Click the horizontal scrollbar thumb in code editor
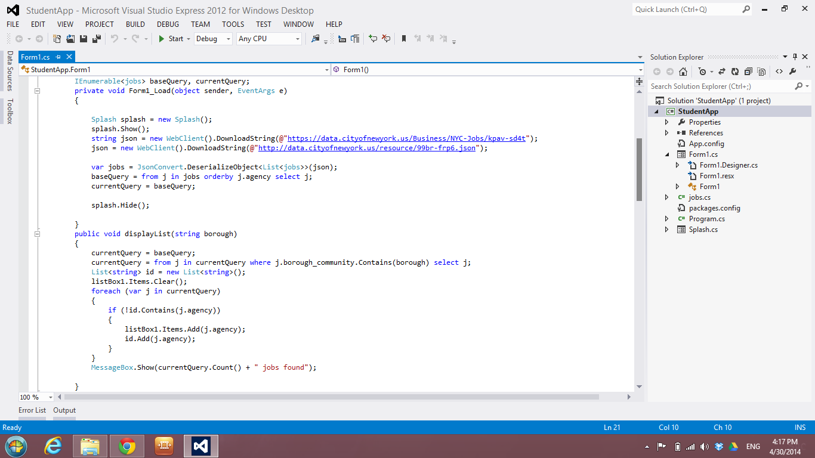The image size is (815, 458). pyautogui.click(x=331, y=397)
